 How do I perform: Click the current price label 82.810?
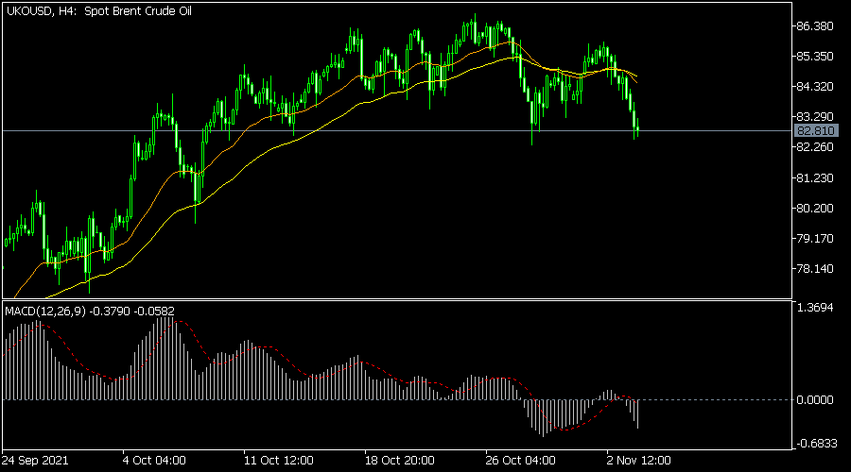[816, 130]
